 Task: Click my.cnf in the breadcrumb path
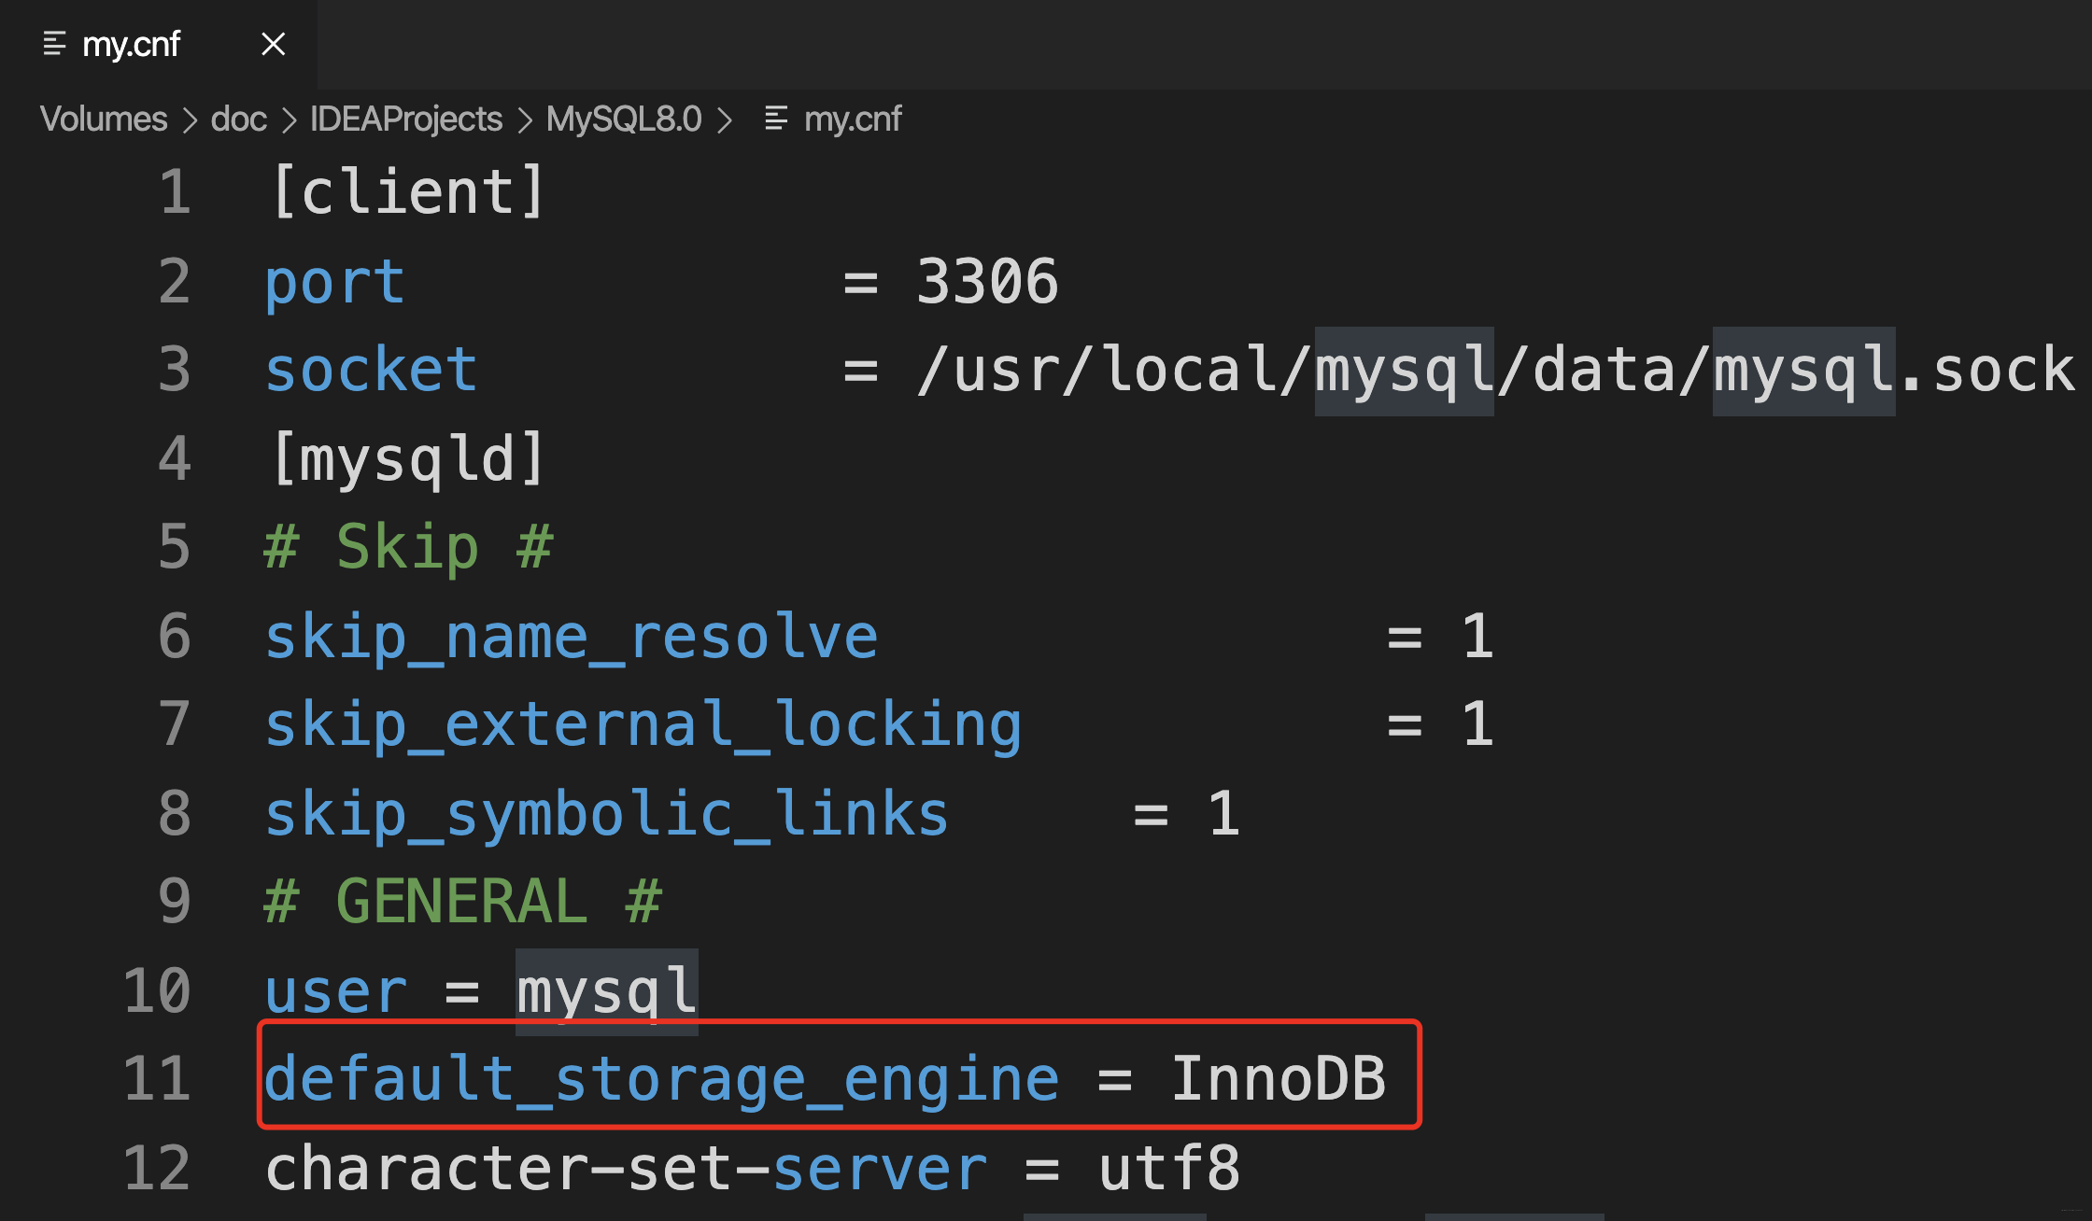[852, 119]
